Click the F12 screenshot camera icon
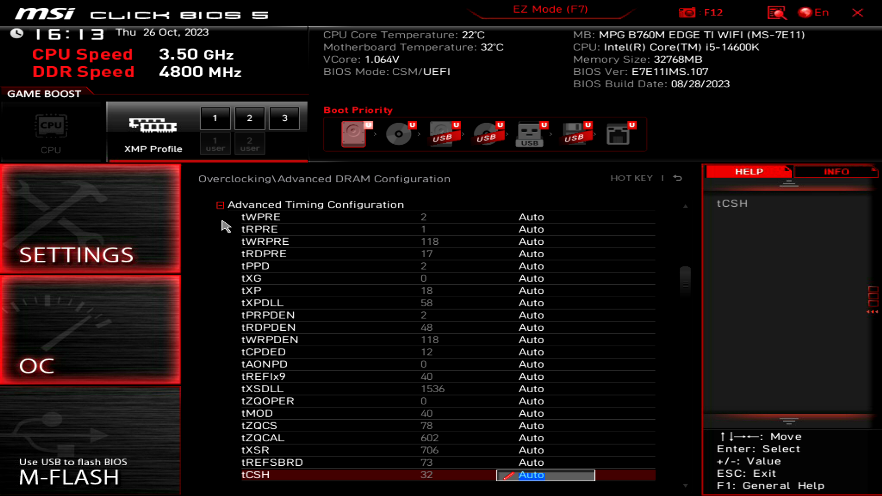Viewport: 882px width, 496px height. 687,13
